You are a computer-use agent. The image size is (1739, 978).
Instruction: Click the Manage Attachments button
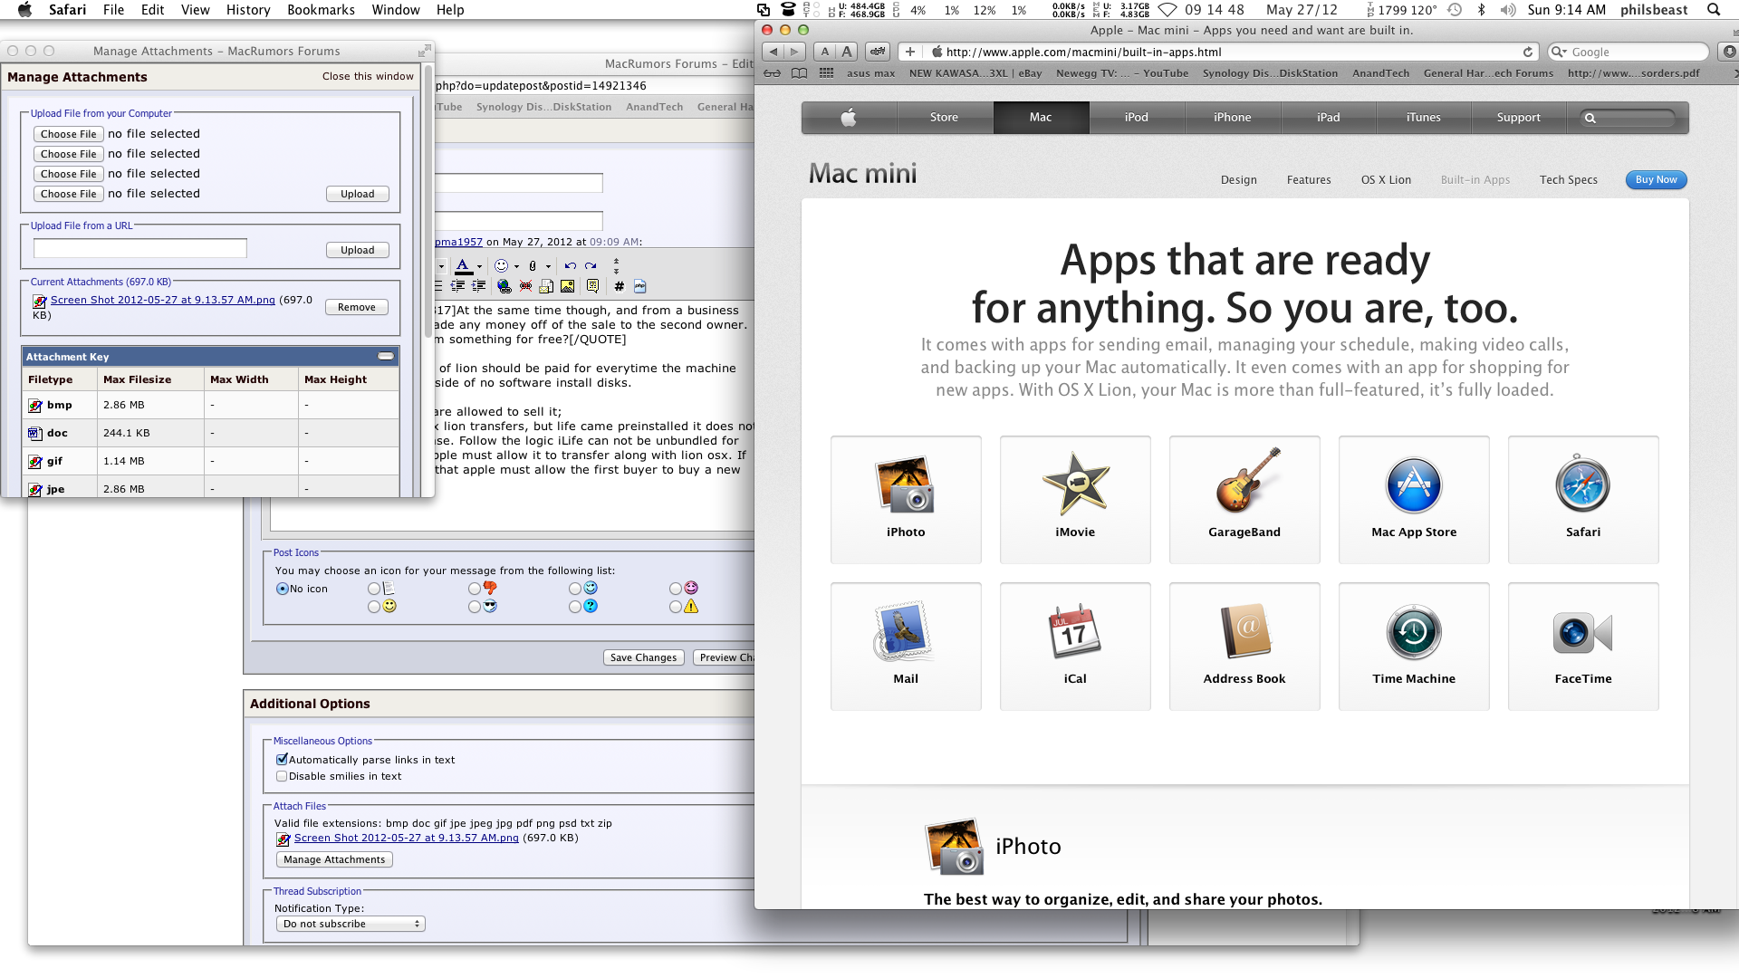click(334, 859)
